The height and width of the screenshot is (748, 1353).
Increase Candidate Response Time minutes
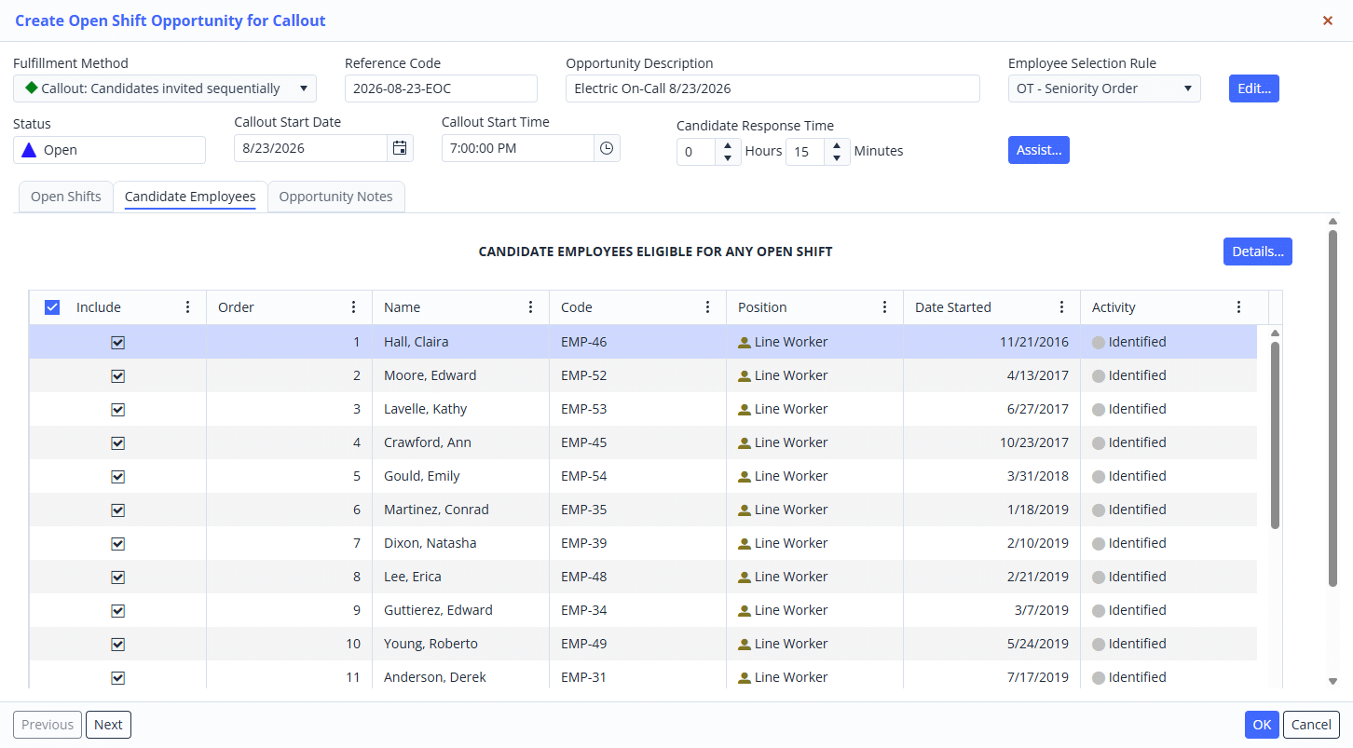pyautogui.click(x=837, y=145)
